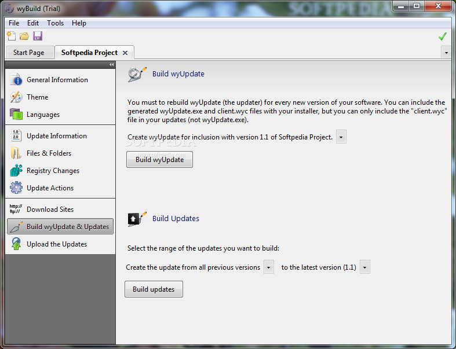Select Update Actions entry

[x=60, y=188]
